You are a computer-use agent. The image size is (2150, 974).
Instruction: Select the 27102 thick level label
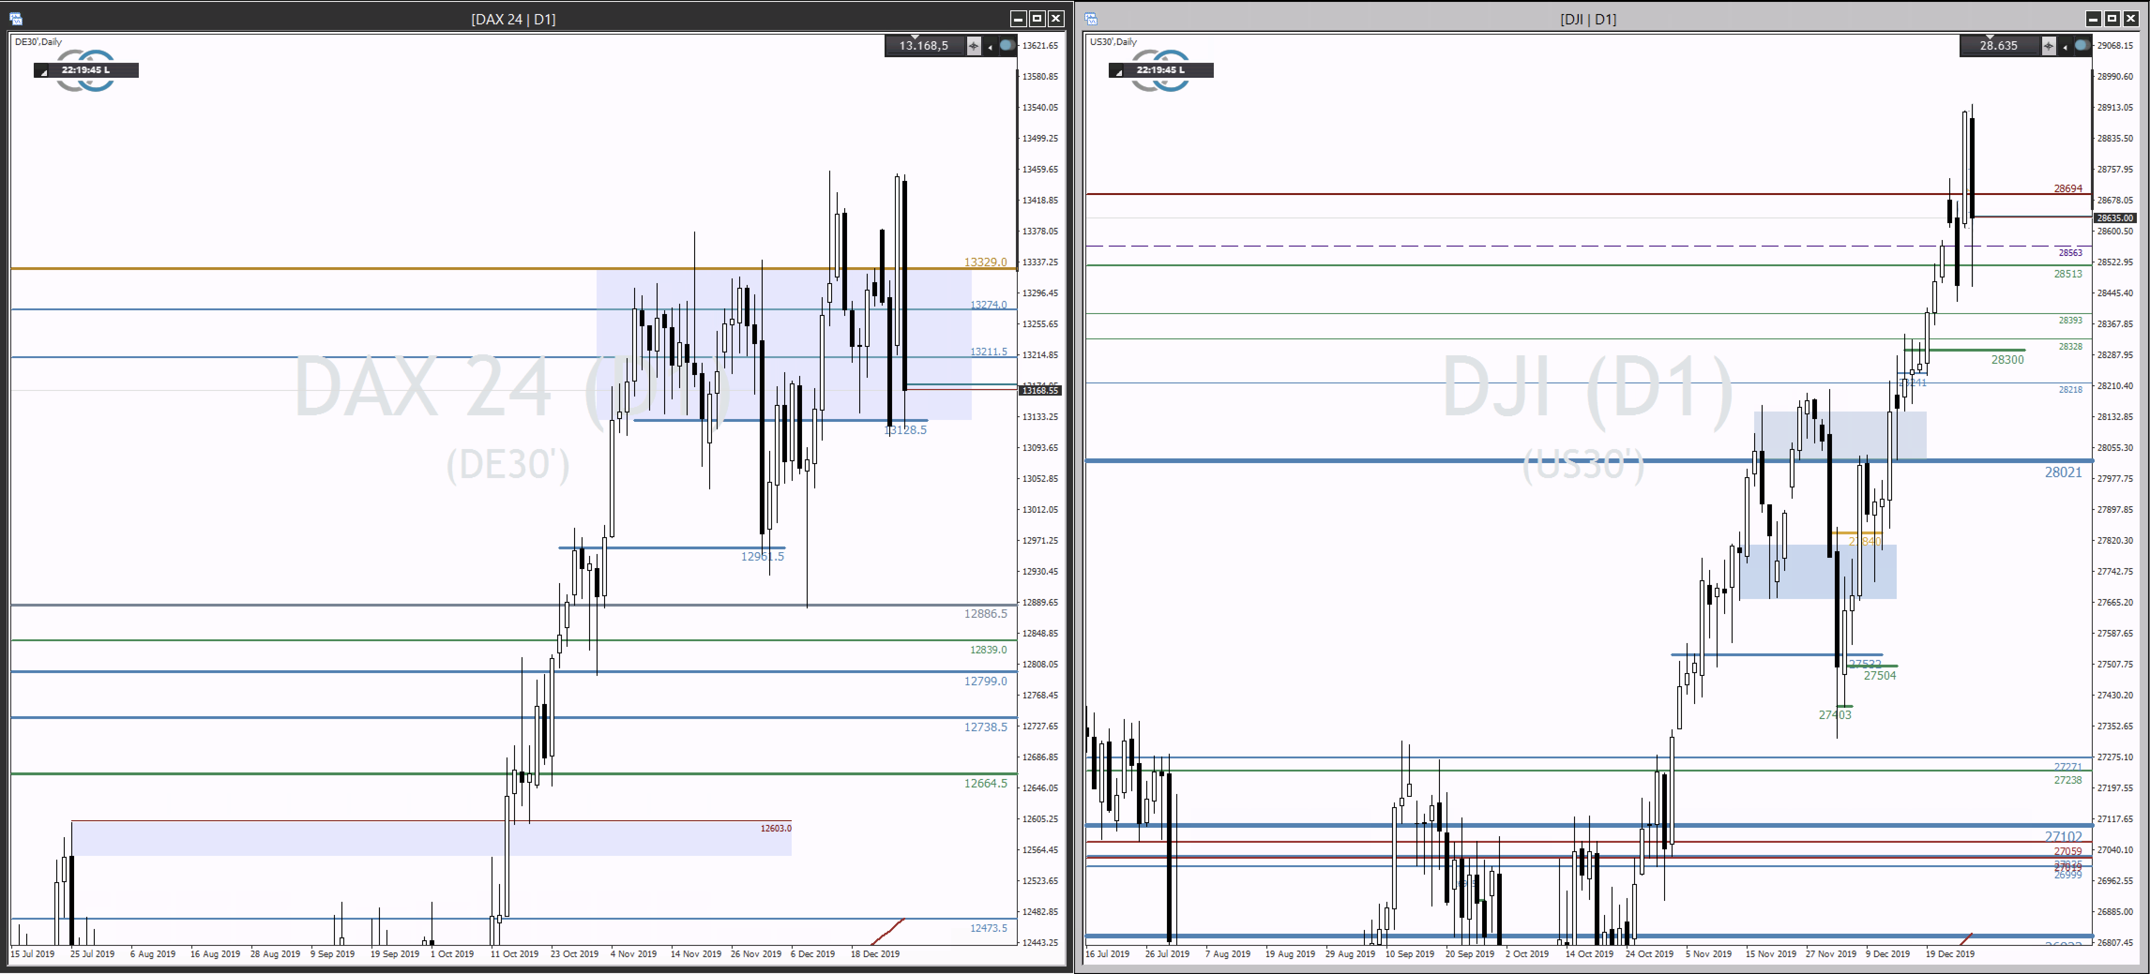click(x=2063, y=836)
